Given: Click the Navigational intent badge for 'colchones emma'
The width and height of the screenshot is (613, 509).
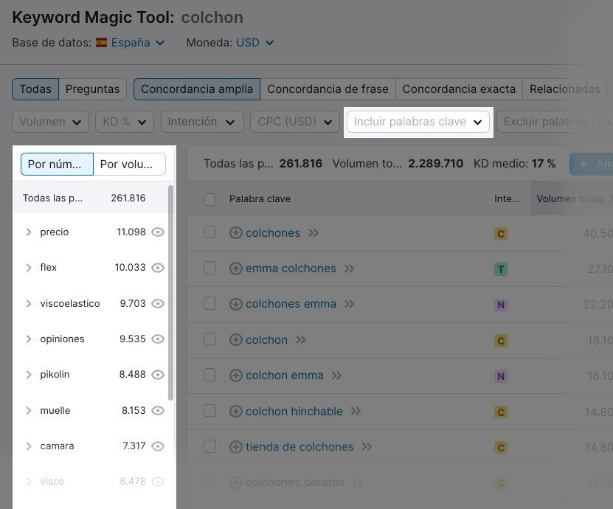Looking at the screenshot, I should (x=501, y=305).
